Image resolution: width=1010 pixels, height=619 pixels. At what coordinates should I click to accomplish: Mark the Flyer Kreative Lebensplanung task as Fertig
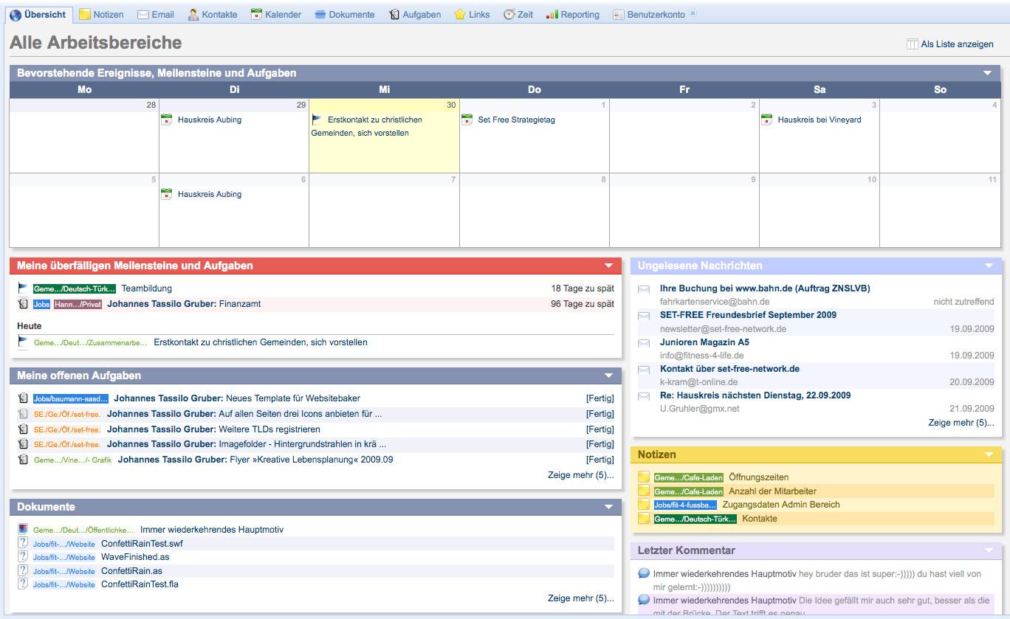600,460
